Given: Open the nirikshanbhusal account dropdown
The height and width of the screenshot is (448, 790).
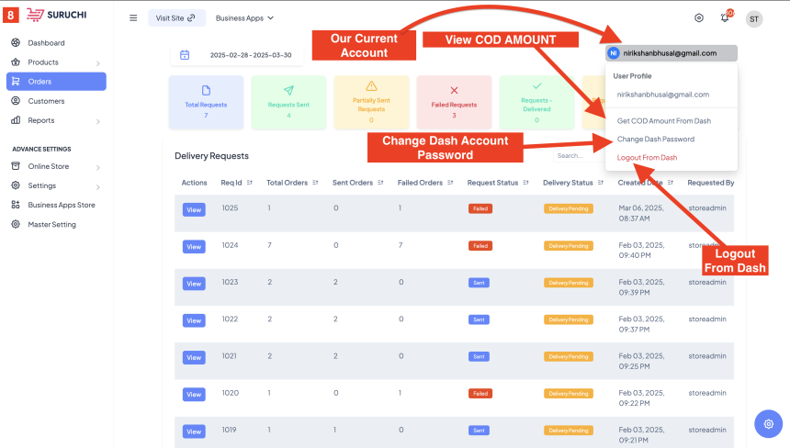Looking at the screenshot, I should [670, 53].
